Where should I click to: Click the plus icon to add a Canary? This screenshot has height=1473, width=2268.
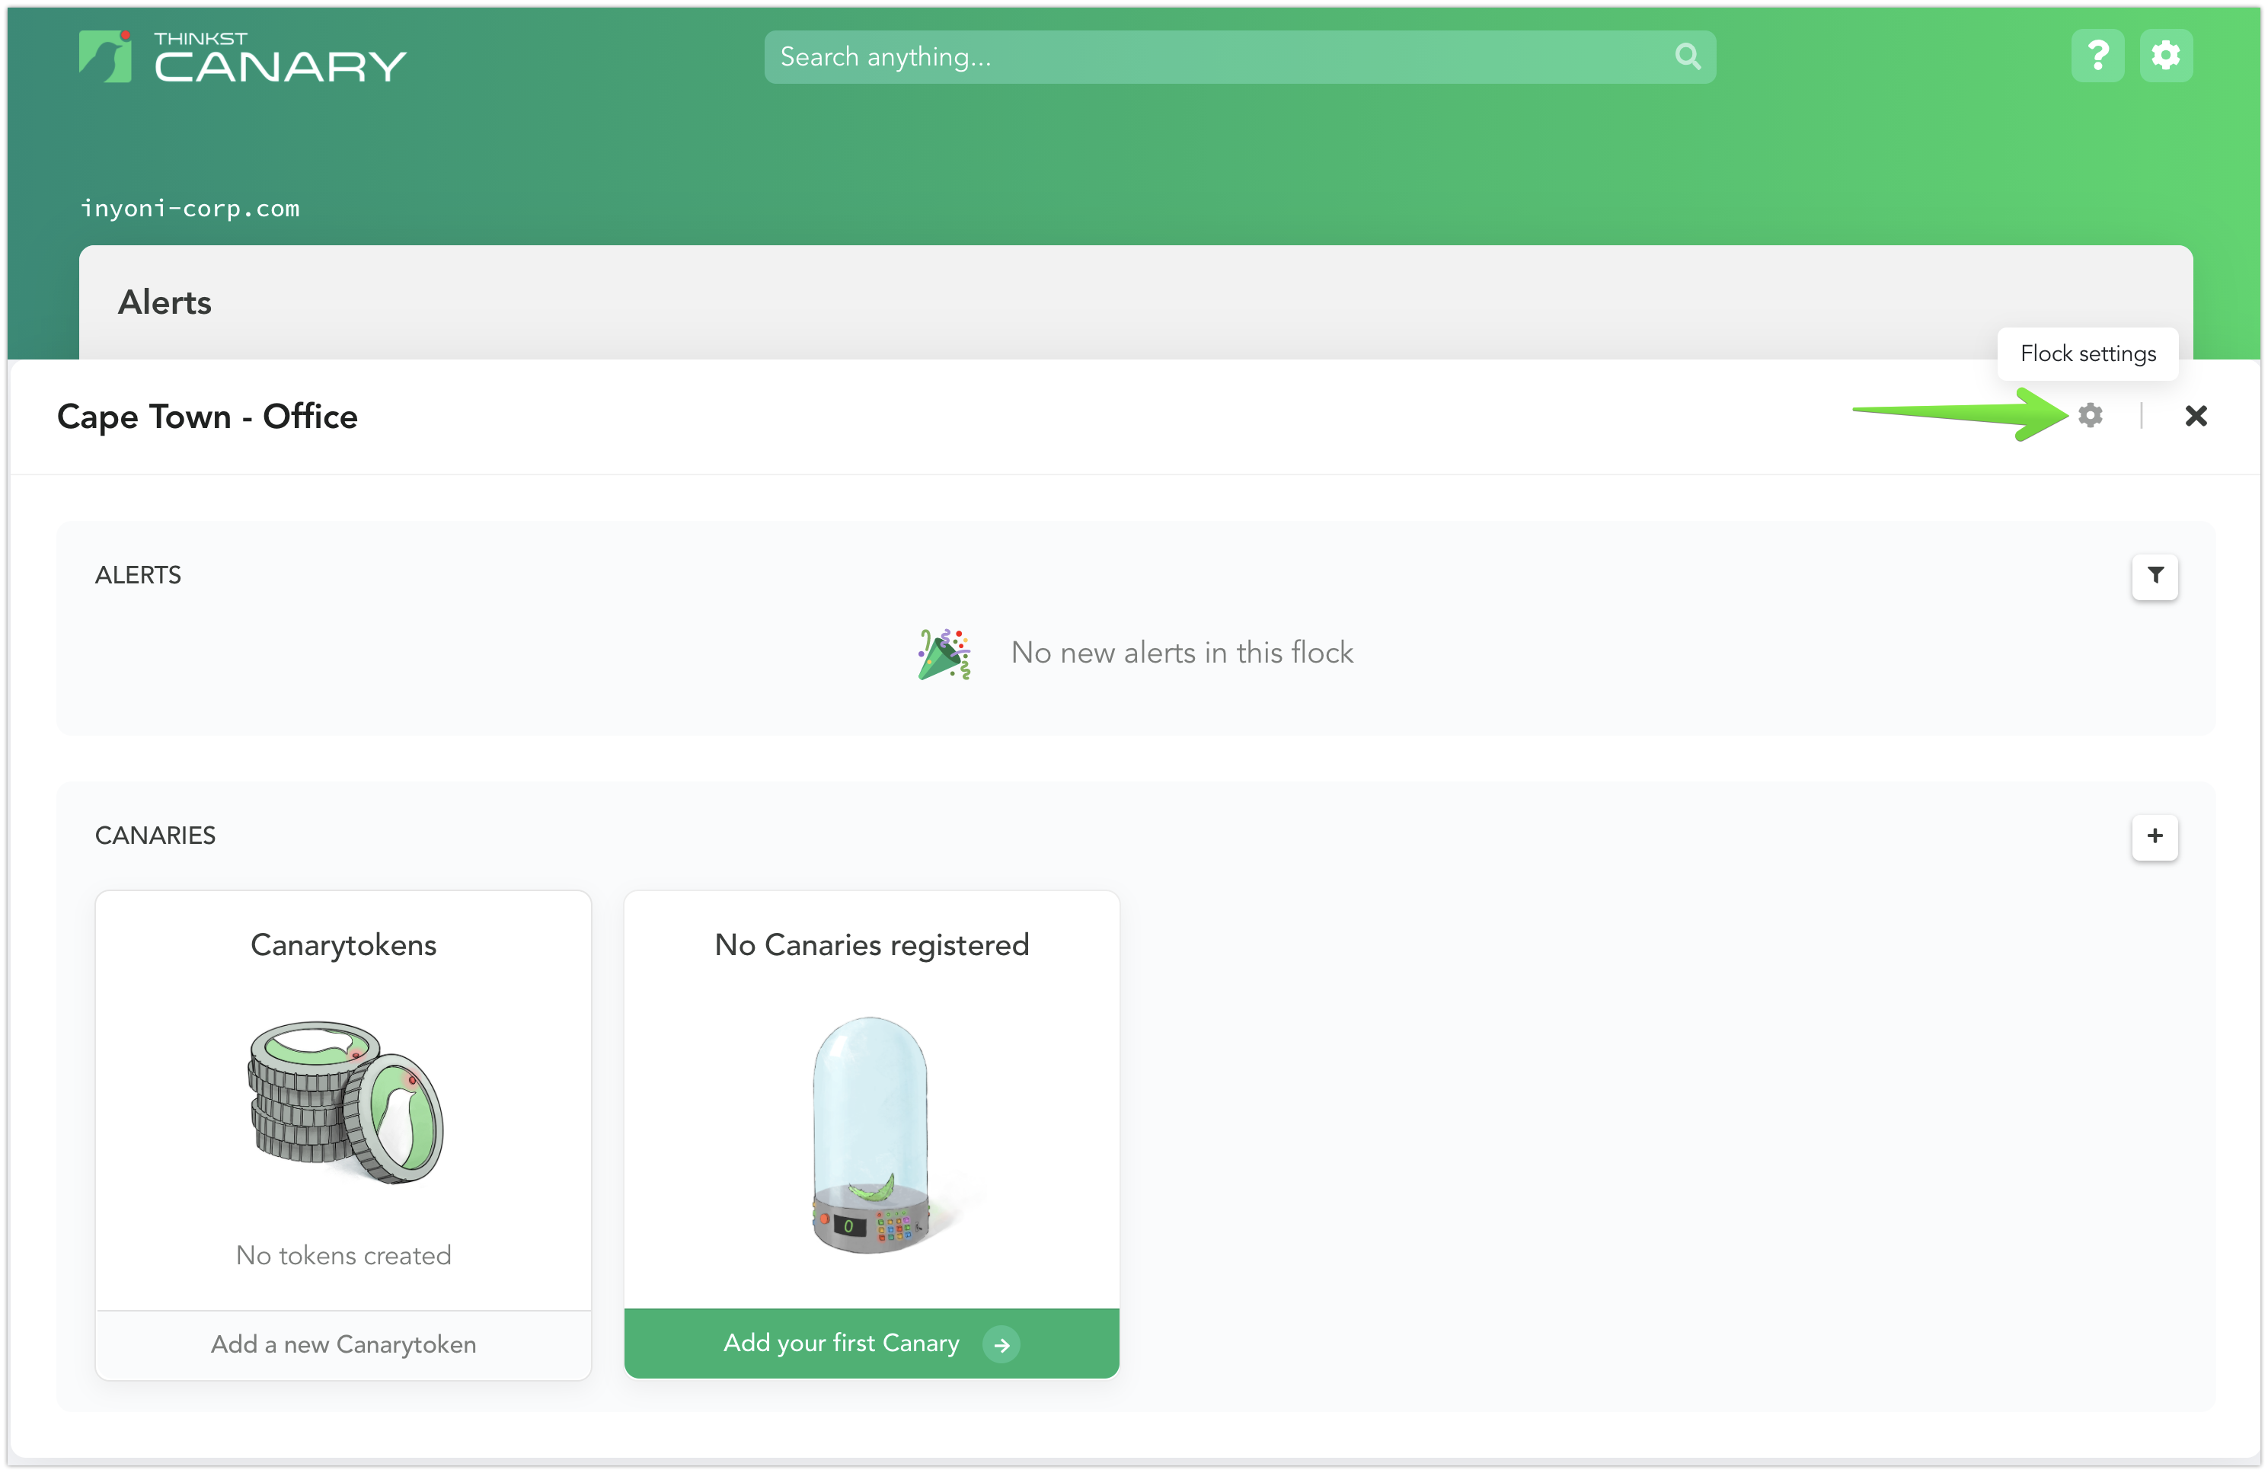click(x=2155, y=838)
